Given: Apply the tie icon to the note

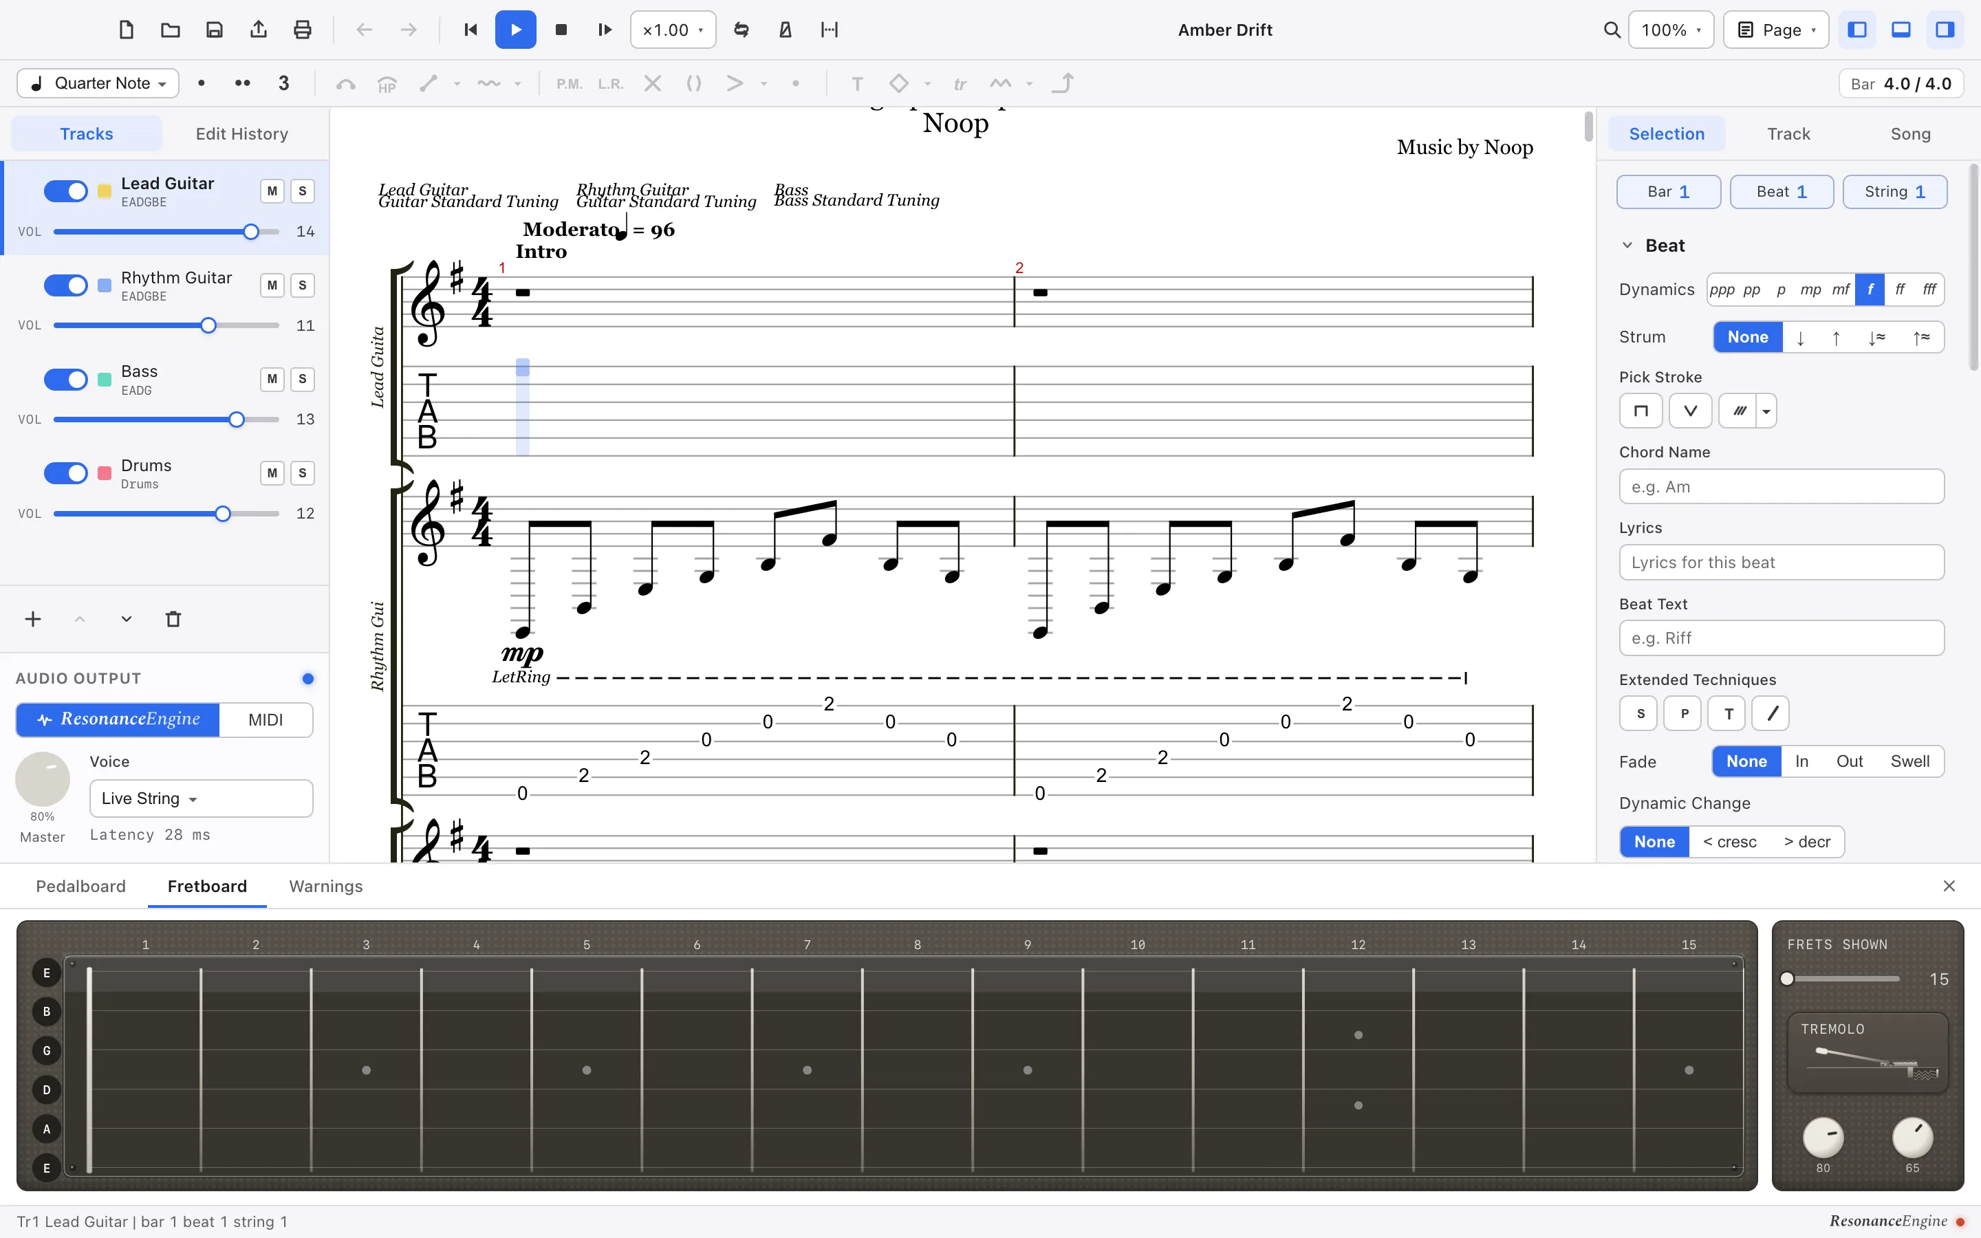Looking at the screenshot, I should pyautogui.click(x=346, y=83).
